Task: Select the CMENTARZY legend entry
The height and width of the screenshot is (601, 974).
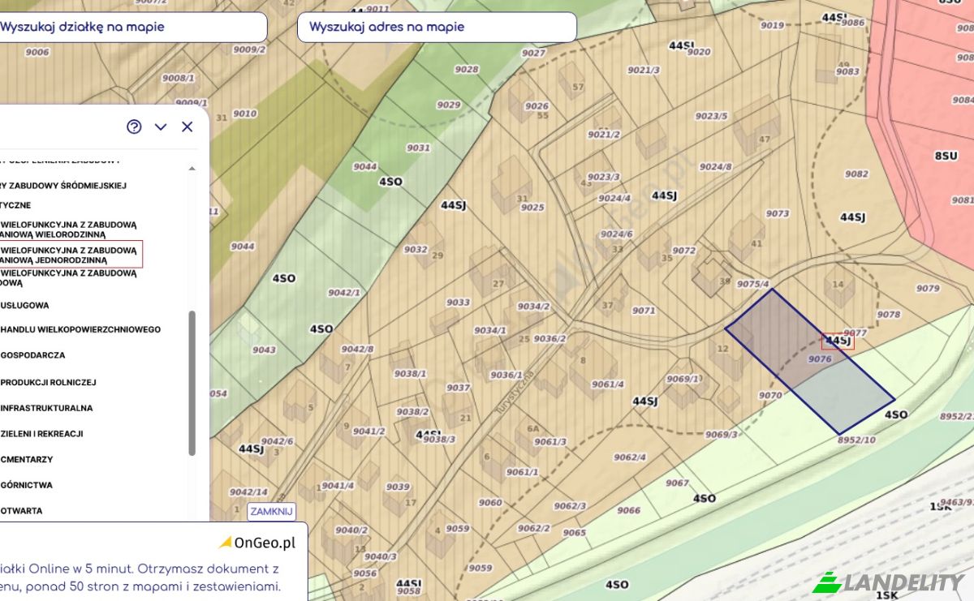Action: pos(27,460)
